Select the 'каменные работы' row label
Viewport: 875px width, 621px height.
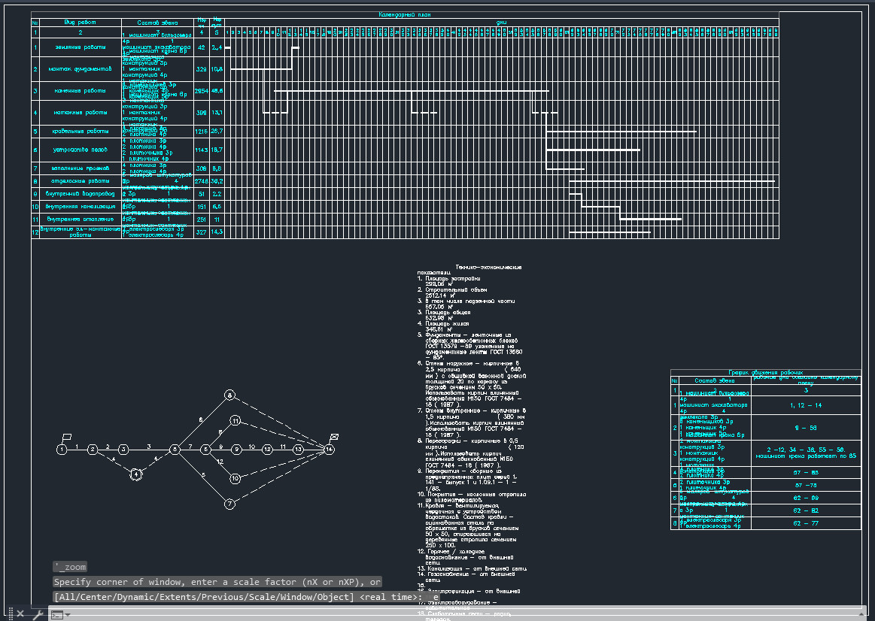[x=80, y=90]
